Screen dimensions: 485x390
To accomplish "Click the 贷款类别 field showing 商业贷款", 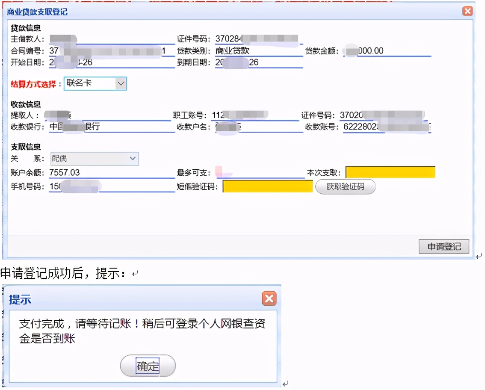I will tap(258, 51).
